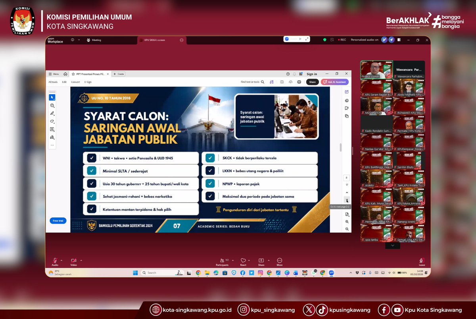Expand Share options caret

268,260
